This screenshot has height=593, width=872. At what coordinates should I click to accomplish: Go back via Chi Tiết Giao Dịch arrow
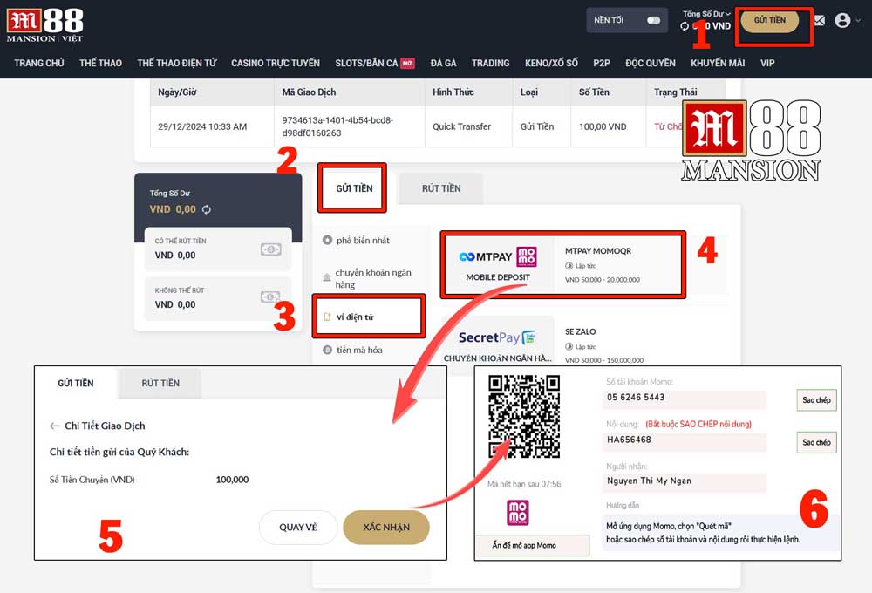tap(54, 426)
